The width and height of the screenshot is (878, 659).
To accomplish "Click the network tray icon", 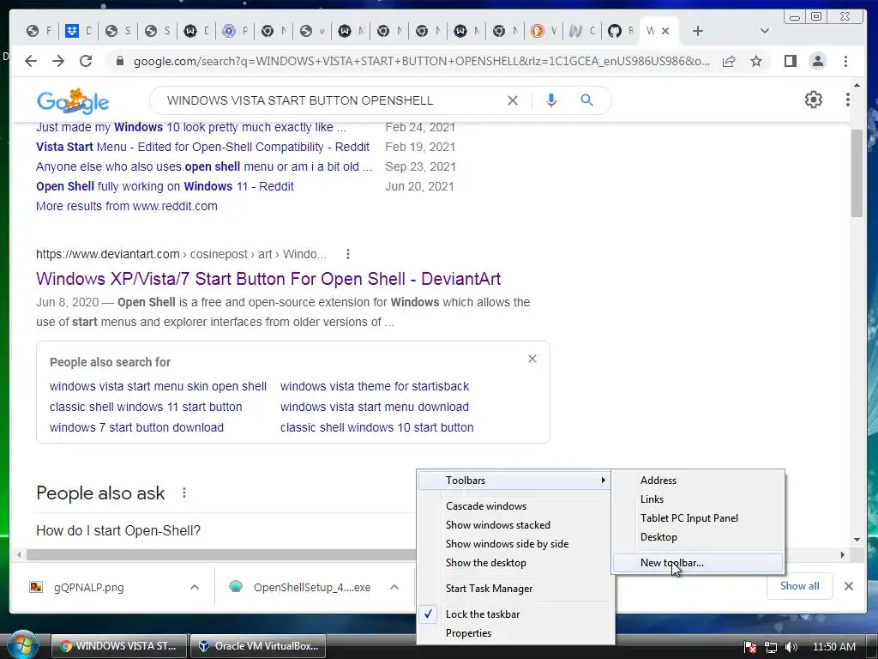I will (771, 647).
